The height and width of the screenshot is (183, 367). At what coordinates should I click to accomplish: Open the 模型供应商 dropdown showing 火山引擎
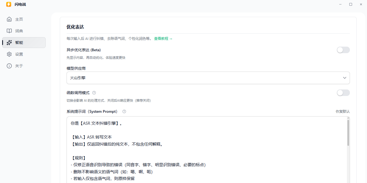(x=208, y=78)
